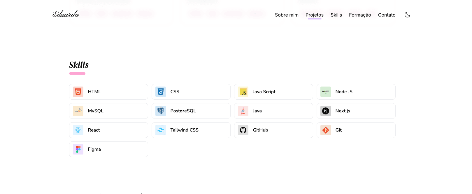Click the green Node JS icon

[x=326, y=92]
